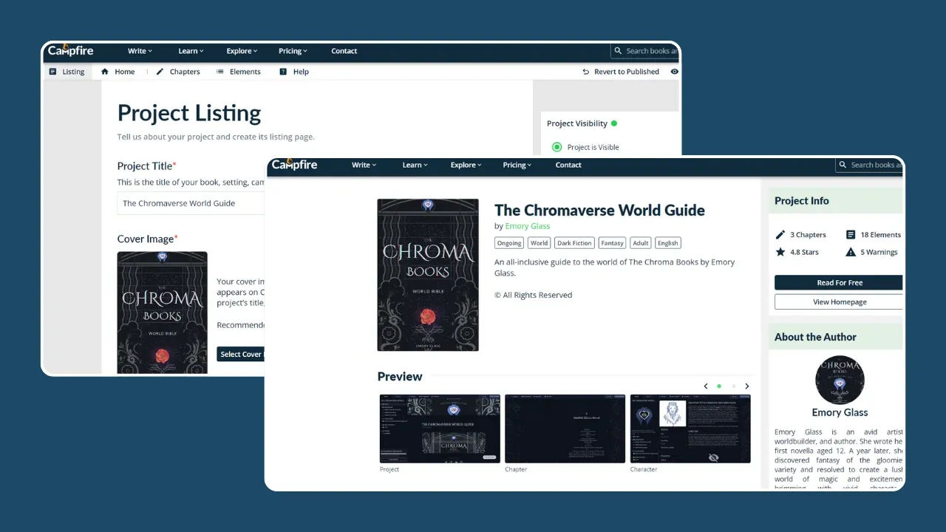
Task: Click the Elements list icon in toolbar
Action: (220, 72)
